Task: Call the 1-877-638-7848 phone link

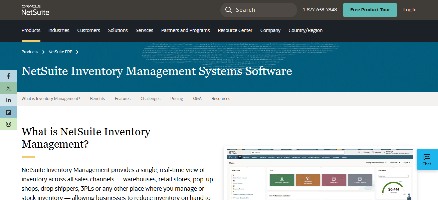Action: (320, 10)
